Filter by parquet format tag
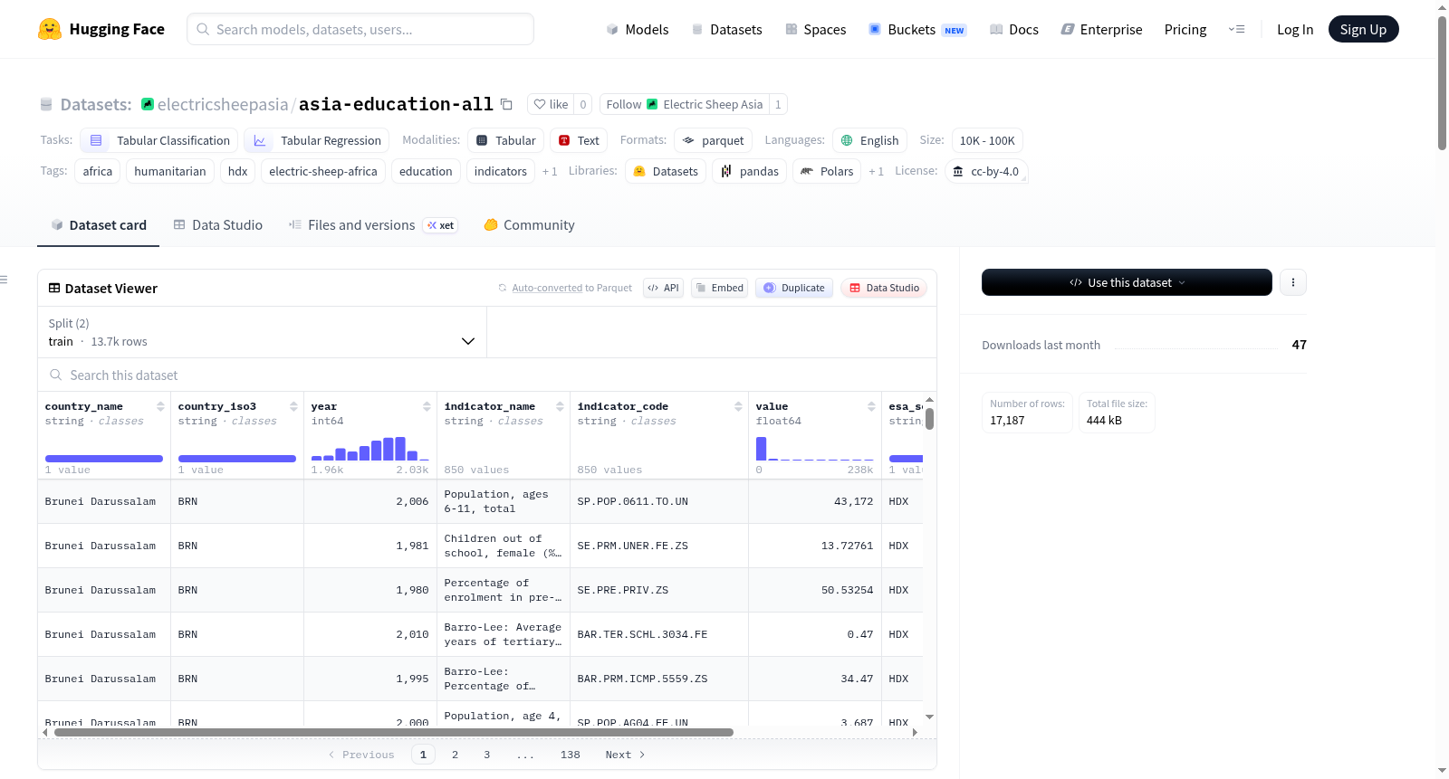The width and height of the screenshot is (1449, 779). pos(713,140)
